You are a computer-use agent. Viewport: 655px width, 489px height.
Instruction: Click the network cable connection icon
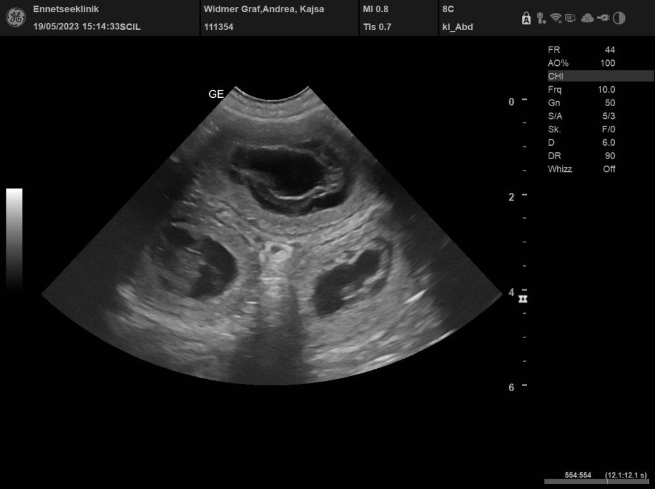coord(603,18)
